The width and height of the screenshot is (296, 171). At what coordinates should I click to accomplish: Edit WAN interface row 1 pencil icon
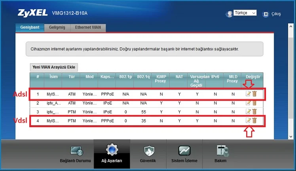tap(248, 94)
